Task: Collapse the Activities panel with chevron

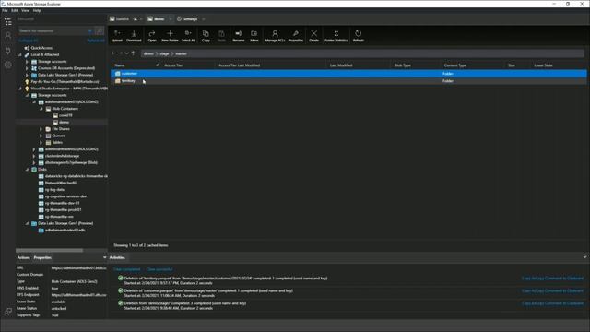Action: (584, 257)
